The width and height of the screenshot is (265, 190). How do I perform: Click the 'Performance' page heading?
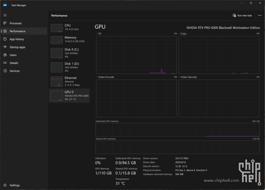(x=59, y=15)
